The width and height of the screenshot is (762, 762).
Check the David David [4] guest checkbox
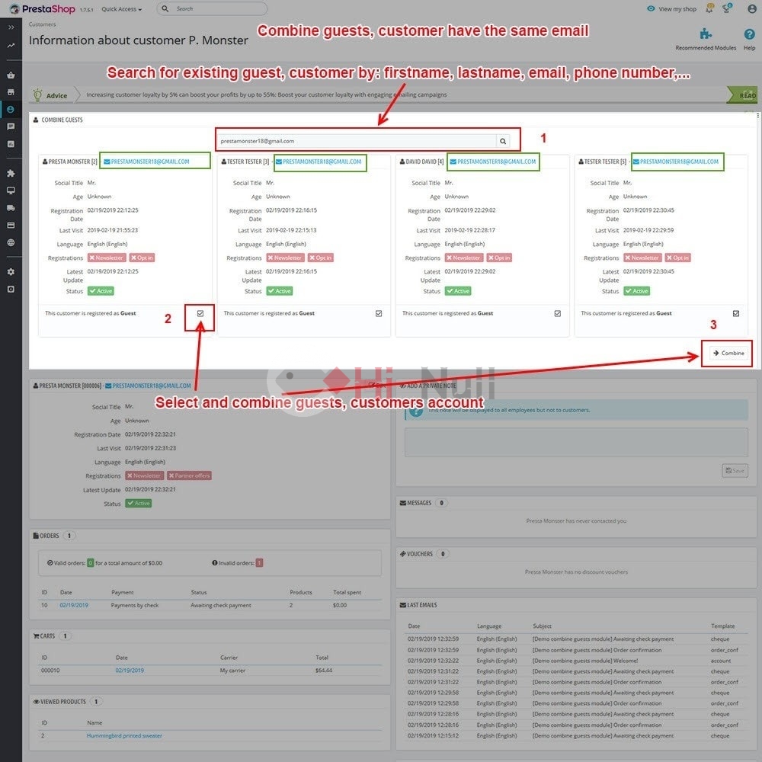(558, 313)
